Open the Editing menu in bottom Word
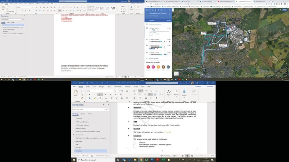 176,93
